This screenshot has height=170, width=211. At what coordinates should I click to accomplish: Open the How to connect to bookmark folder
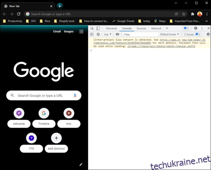coord(94,21)
